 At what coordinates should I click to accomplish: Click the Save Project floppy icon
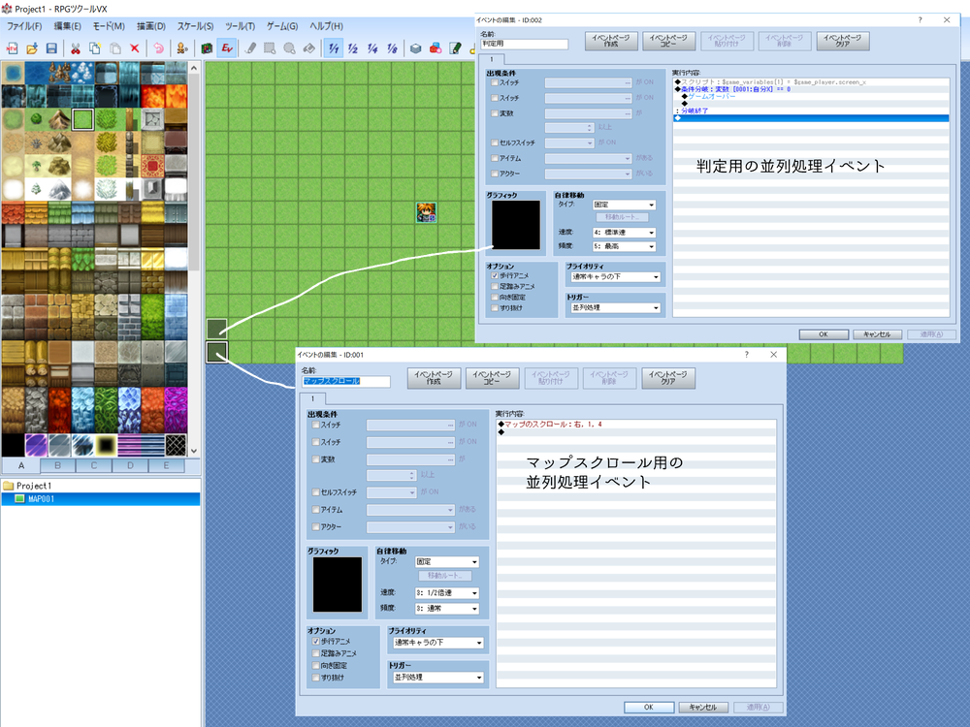click(x=51, y=48)
